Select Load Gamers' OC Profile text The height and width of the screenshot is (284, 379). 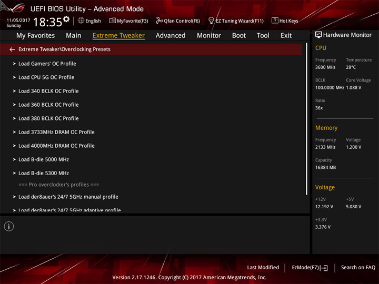(47, 64)
